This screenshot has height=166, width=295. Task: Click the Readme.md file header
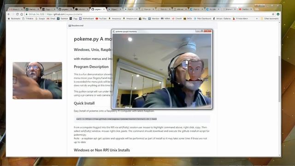pyautogui.click(x=76, y=25)
